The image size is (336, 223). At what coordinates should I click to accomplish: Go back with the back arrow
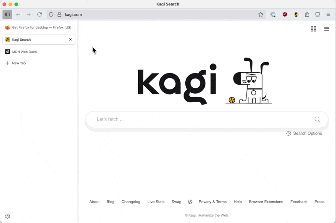(18, 15)
